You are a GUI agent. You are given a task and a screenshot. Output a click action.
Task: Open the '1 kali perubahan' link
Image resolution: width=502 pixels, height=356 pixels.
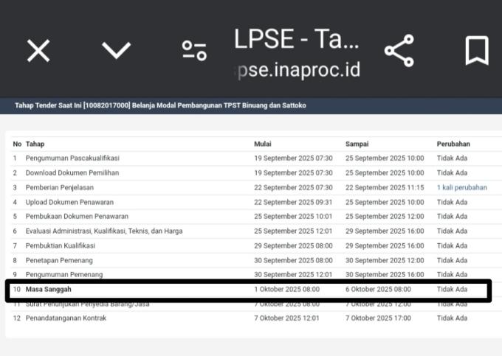pyautogui.click(x=461, y=187)
